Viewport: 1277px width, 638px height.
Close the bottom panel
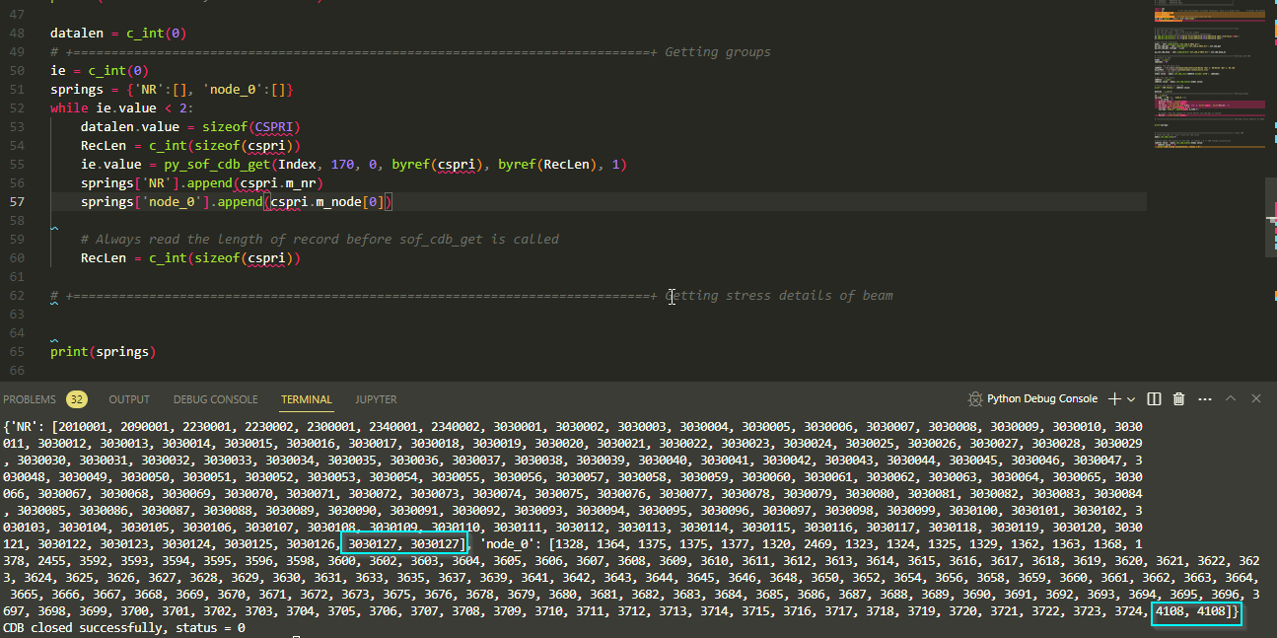click(x=1256, y=398)
